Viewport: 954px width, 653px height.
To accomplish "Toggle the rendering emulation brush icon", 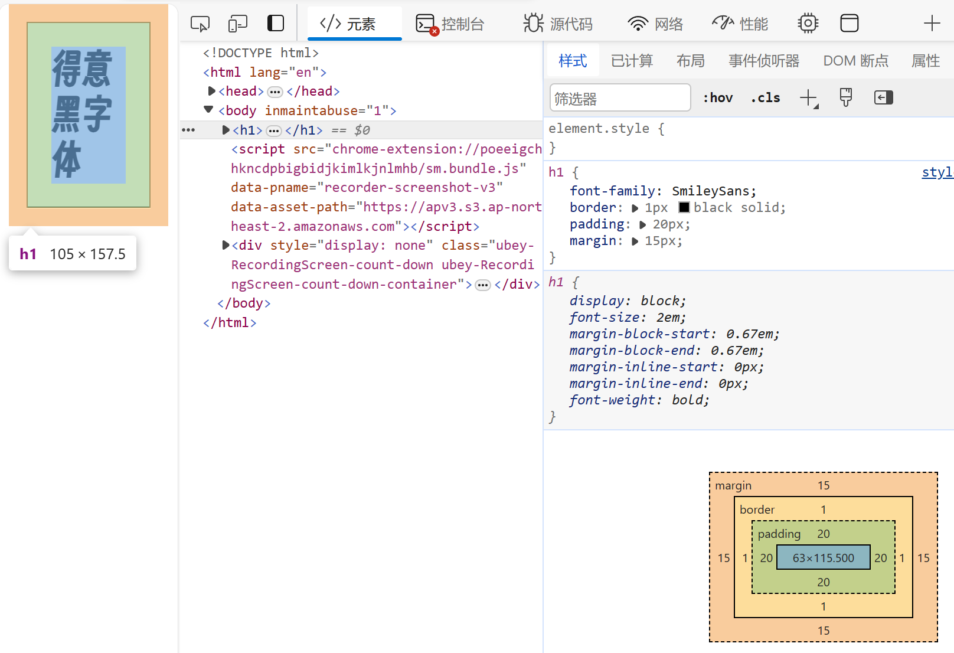I will [846, 97].
